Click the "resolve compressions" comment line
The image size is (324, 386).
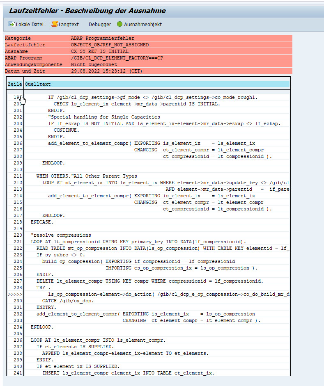tap(61, 235)
